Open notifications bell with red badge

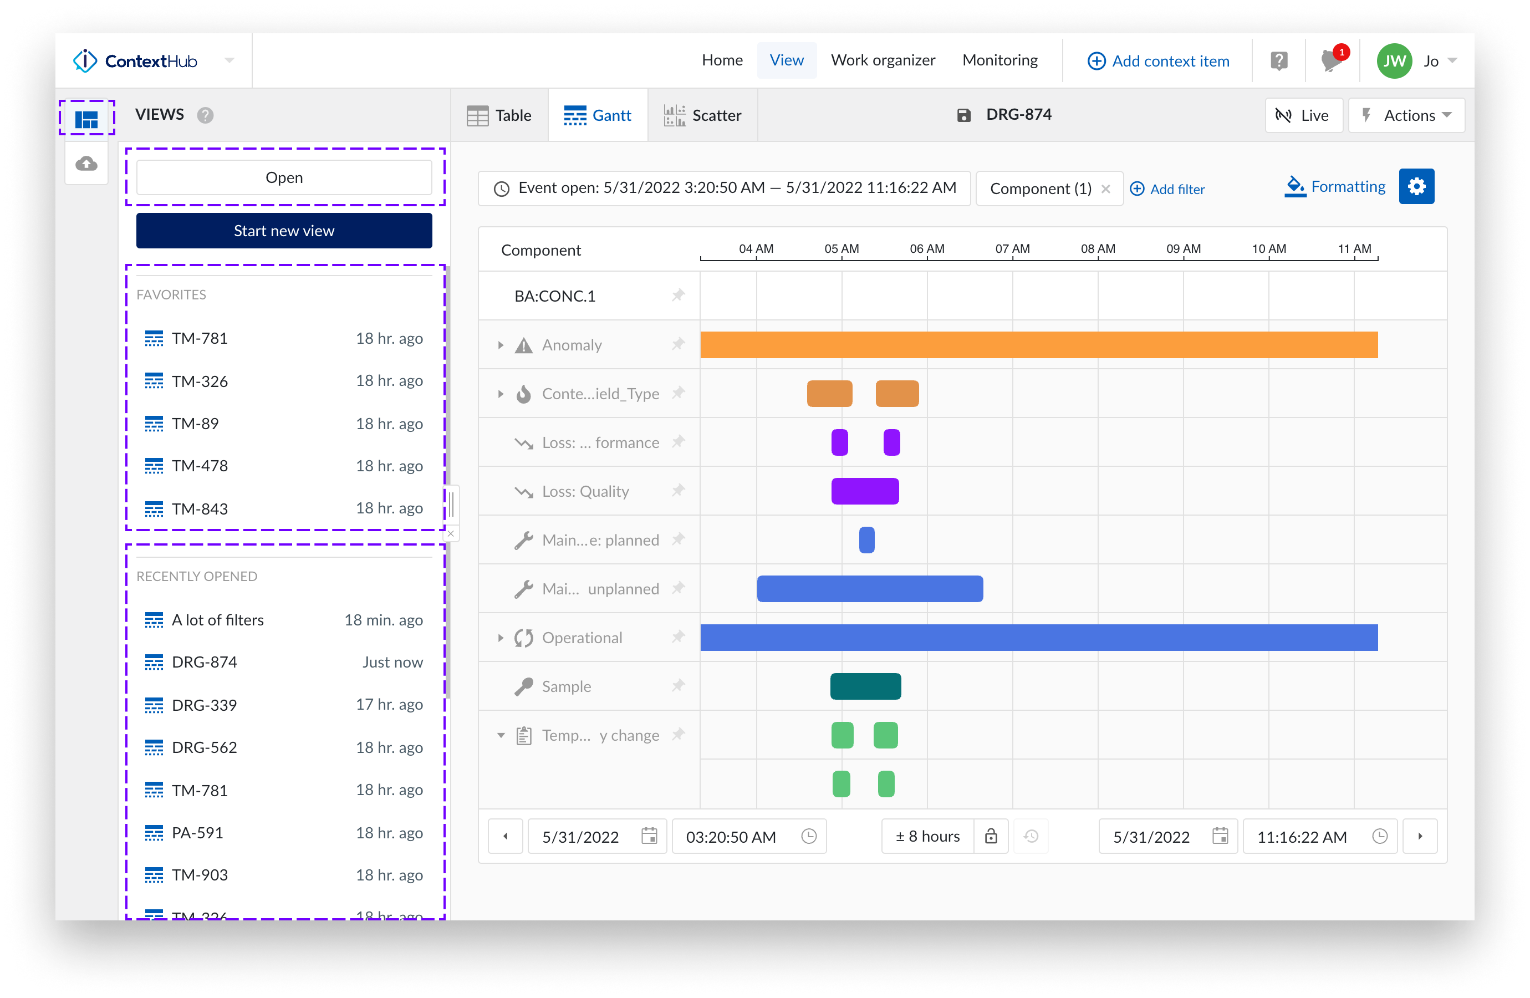[x=1330, y=61]
